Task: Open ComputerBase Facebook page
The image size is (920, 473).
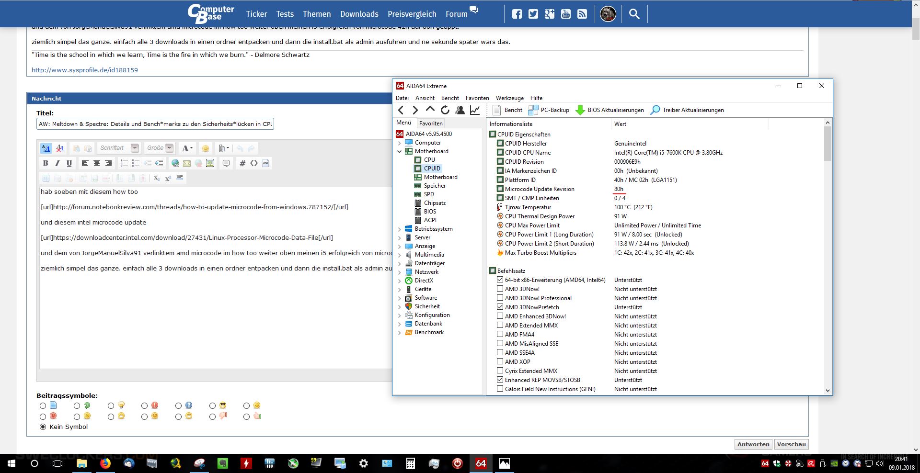Action: click(x=517, y=14)
